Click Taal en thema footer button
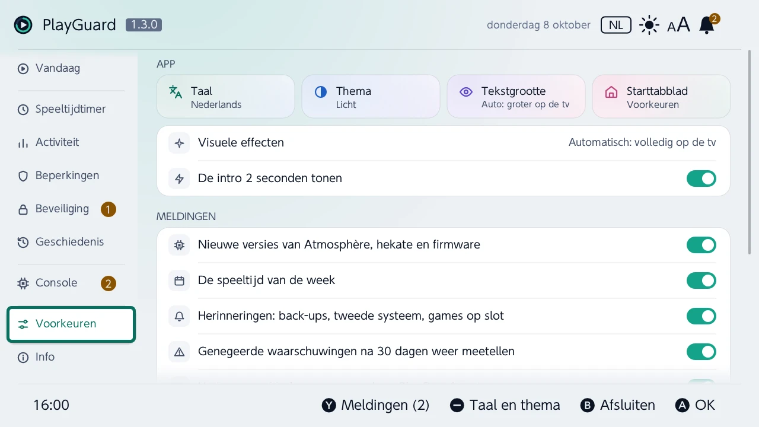Screen dimensions: 759x427 [x=505, y=405]
